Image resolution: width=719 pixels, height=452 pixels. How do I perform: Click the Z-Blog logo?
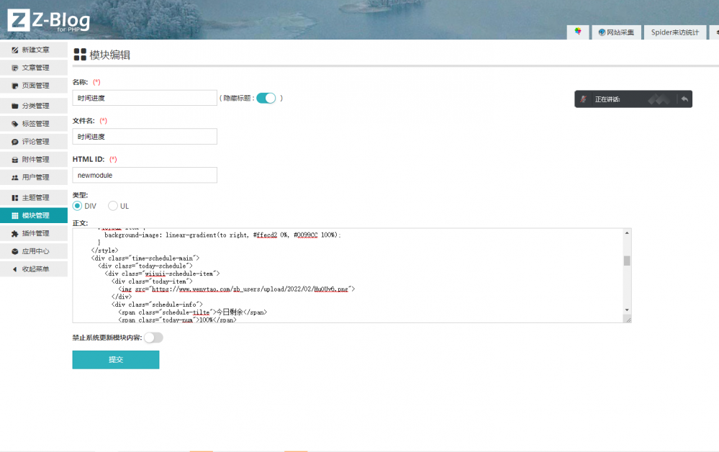pos(49,22)
